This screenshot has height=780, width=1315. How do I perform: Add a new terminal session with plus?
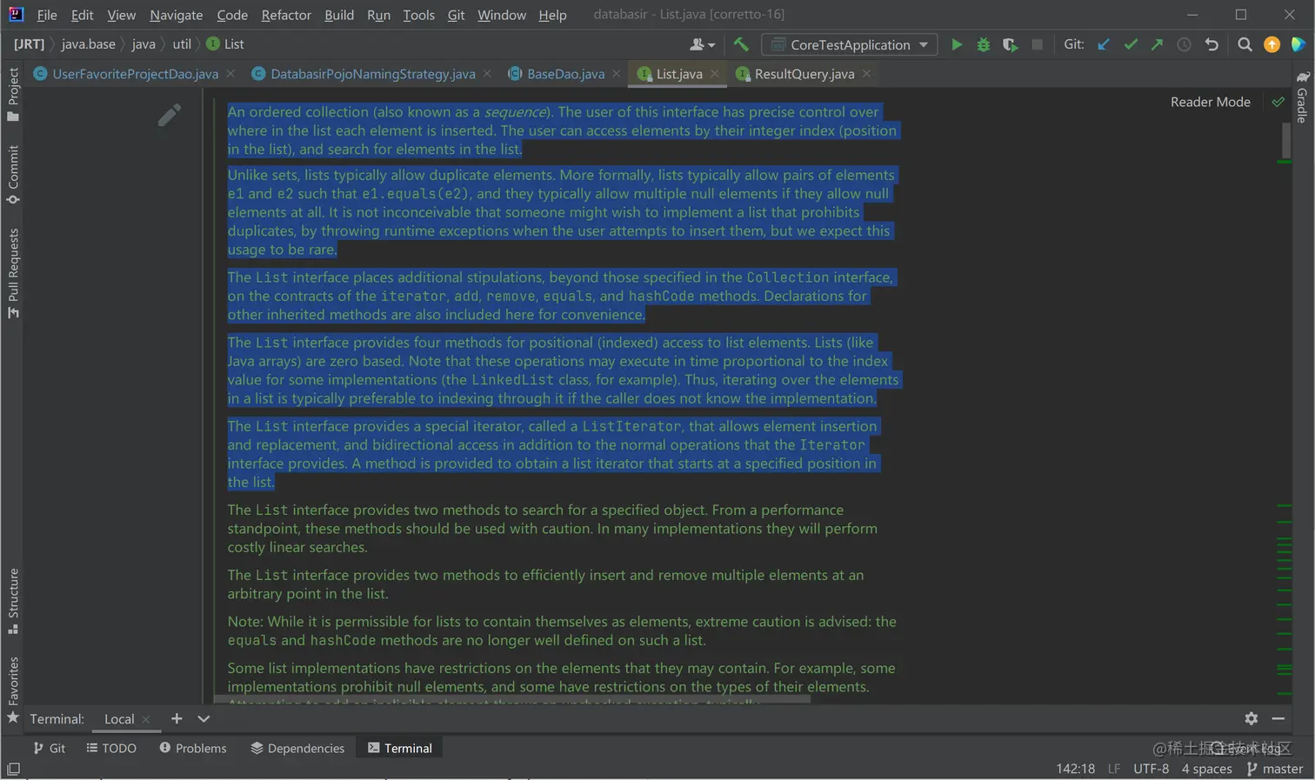(177, 718)
